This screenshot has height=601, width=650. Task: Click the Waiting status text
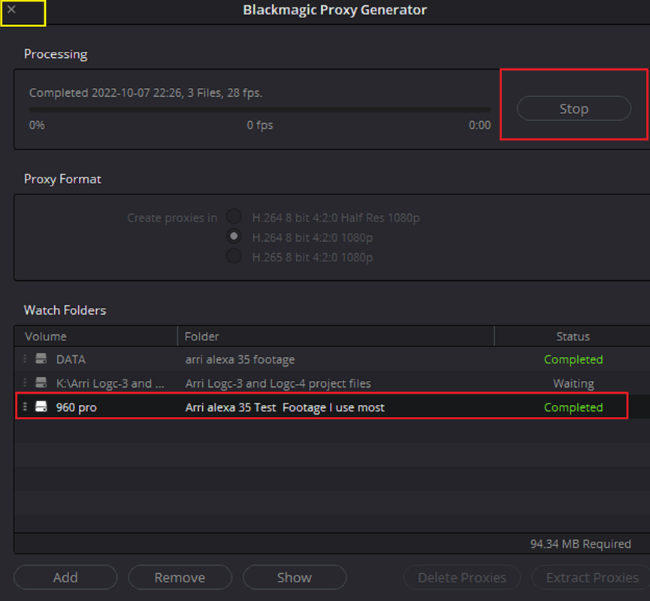coord(573,383)
